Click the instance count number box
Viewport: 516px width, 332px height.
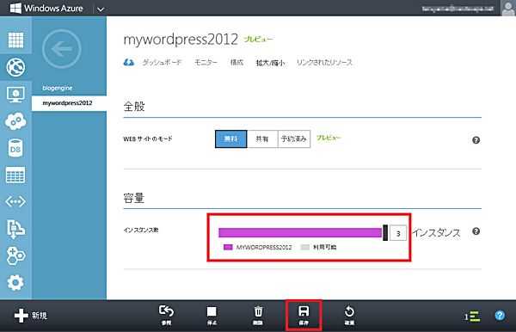click(398, 233)
